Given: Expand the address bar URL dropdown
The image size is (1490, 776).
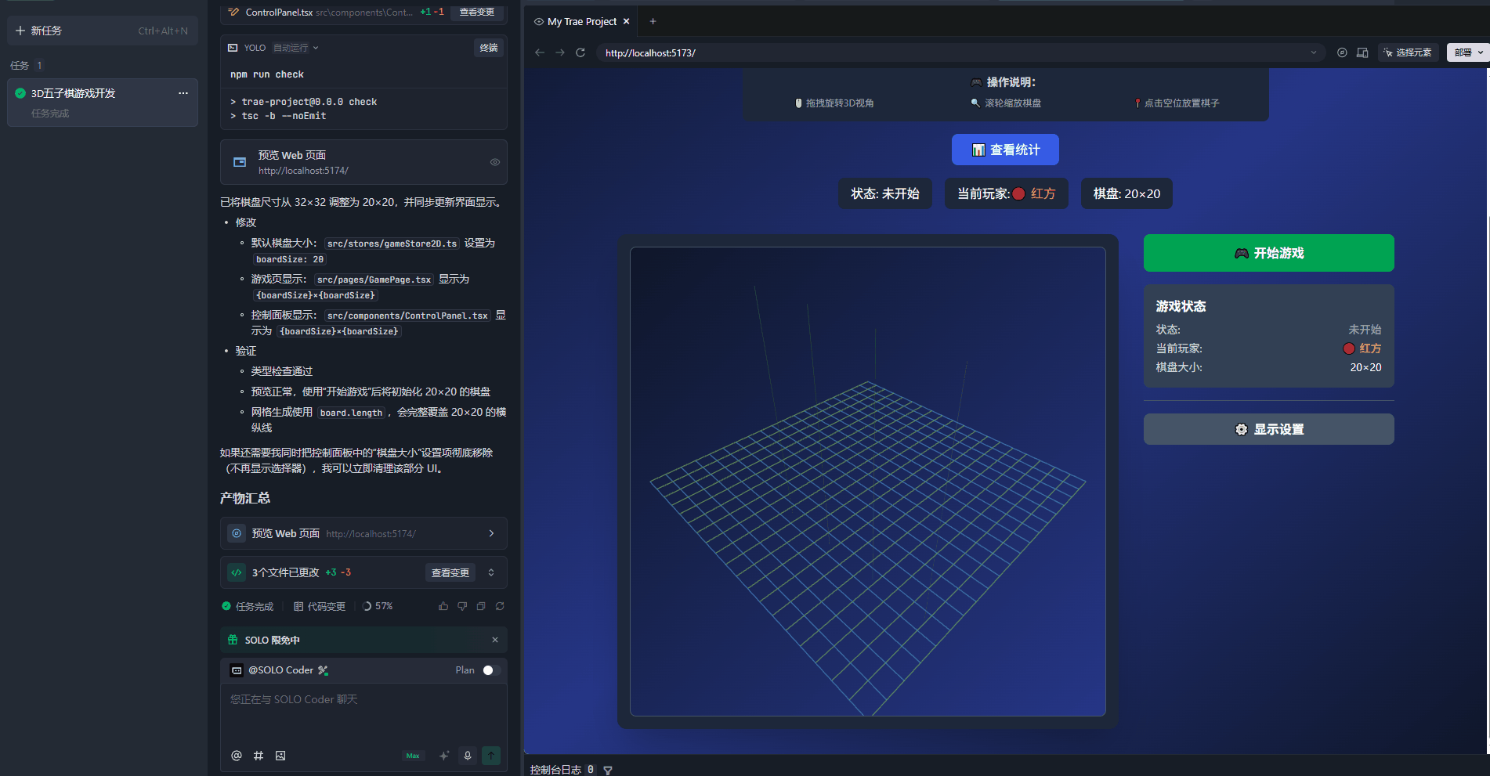Looking at the screenshot, I should pyautogui.click(x=1314, y=52).
